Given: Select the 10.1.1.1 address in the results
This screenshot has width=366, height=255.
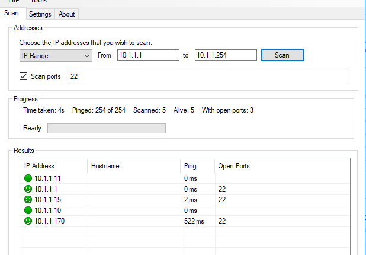Looking at the screenshot, I should (46, 189).
